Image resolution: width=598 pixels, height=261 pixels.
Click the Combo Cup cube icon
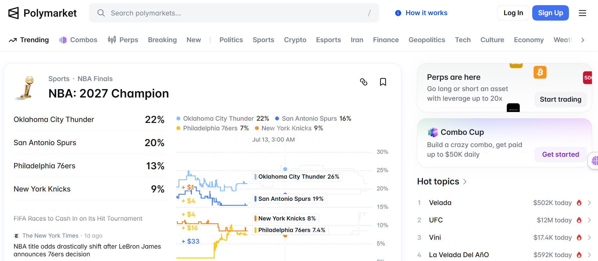(433, 132)
